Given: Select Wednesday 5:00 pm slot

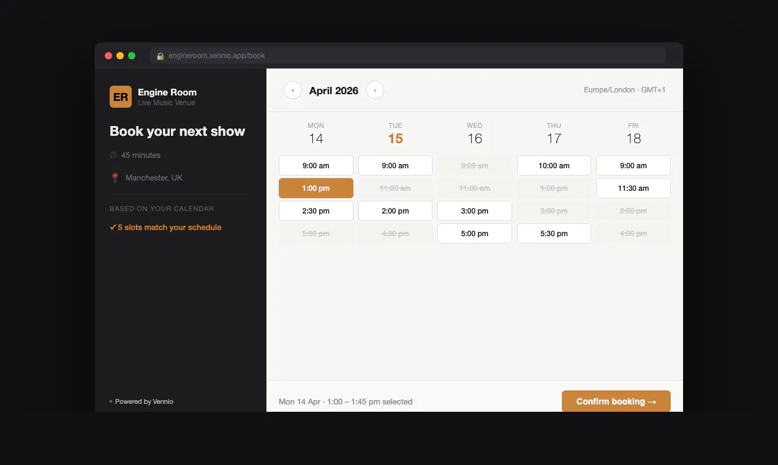Looking at the screenshot, I should [x=475, y=234].
